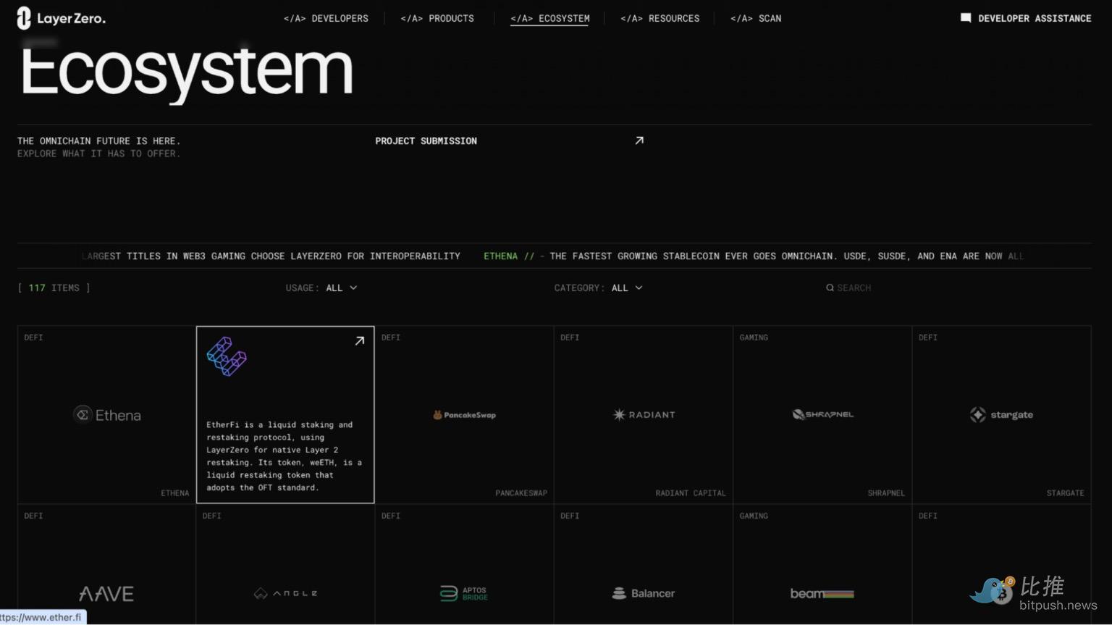
Task: Click the Developer Assistance chat icon
Action: (965, 18)
